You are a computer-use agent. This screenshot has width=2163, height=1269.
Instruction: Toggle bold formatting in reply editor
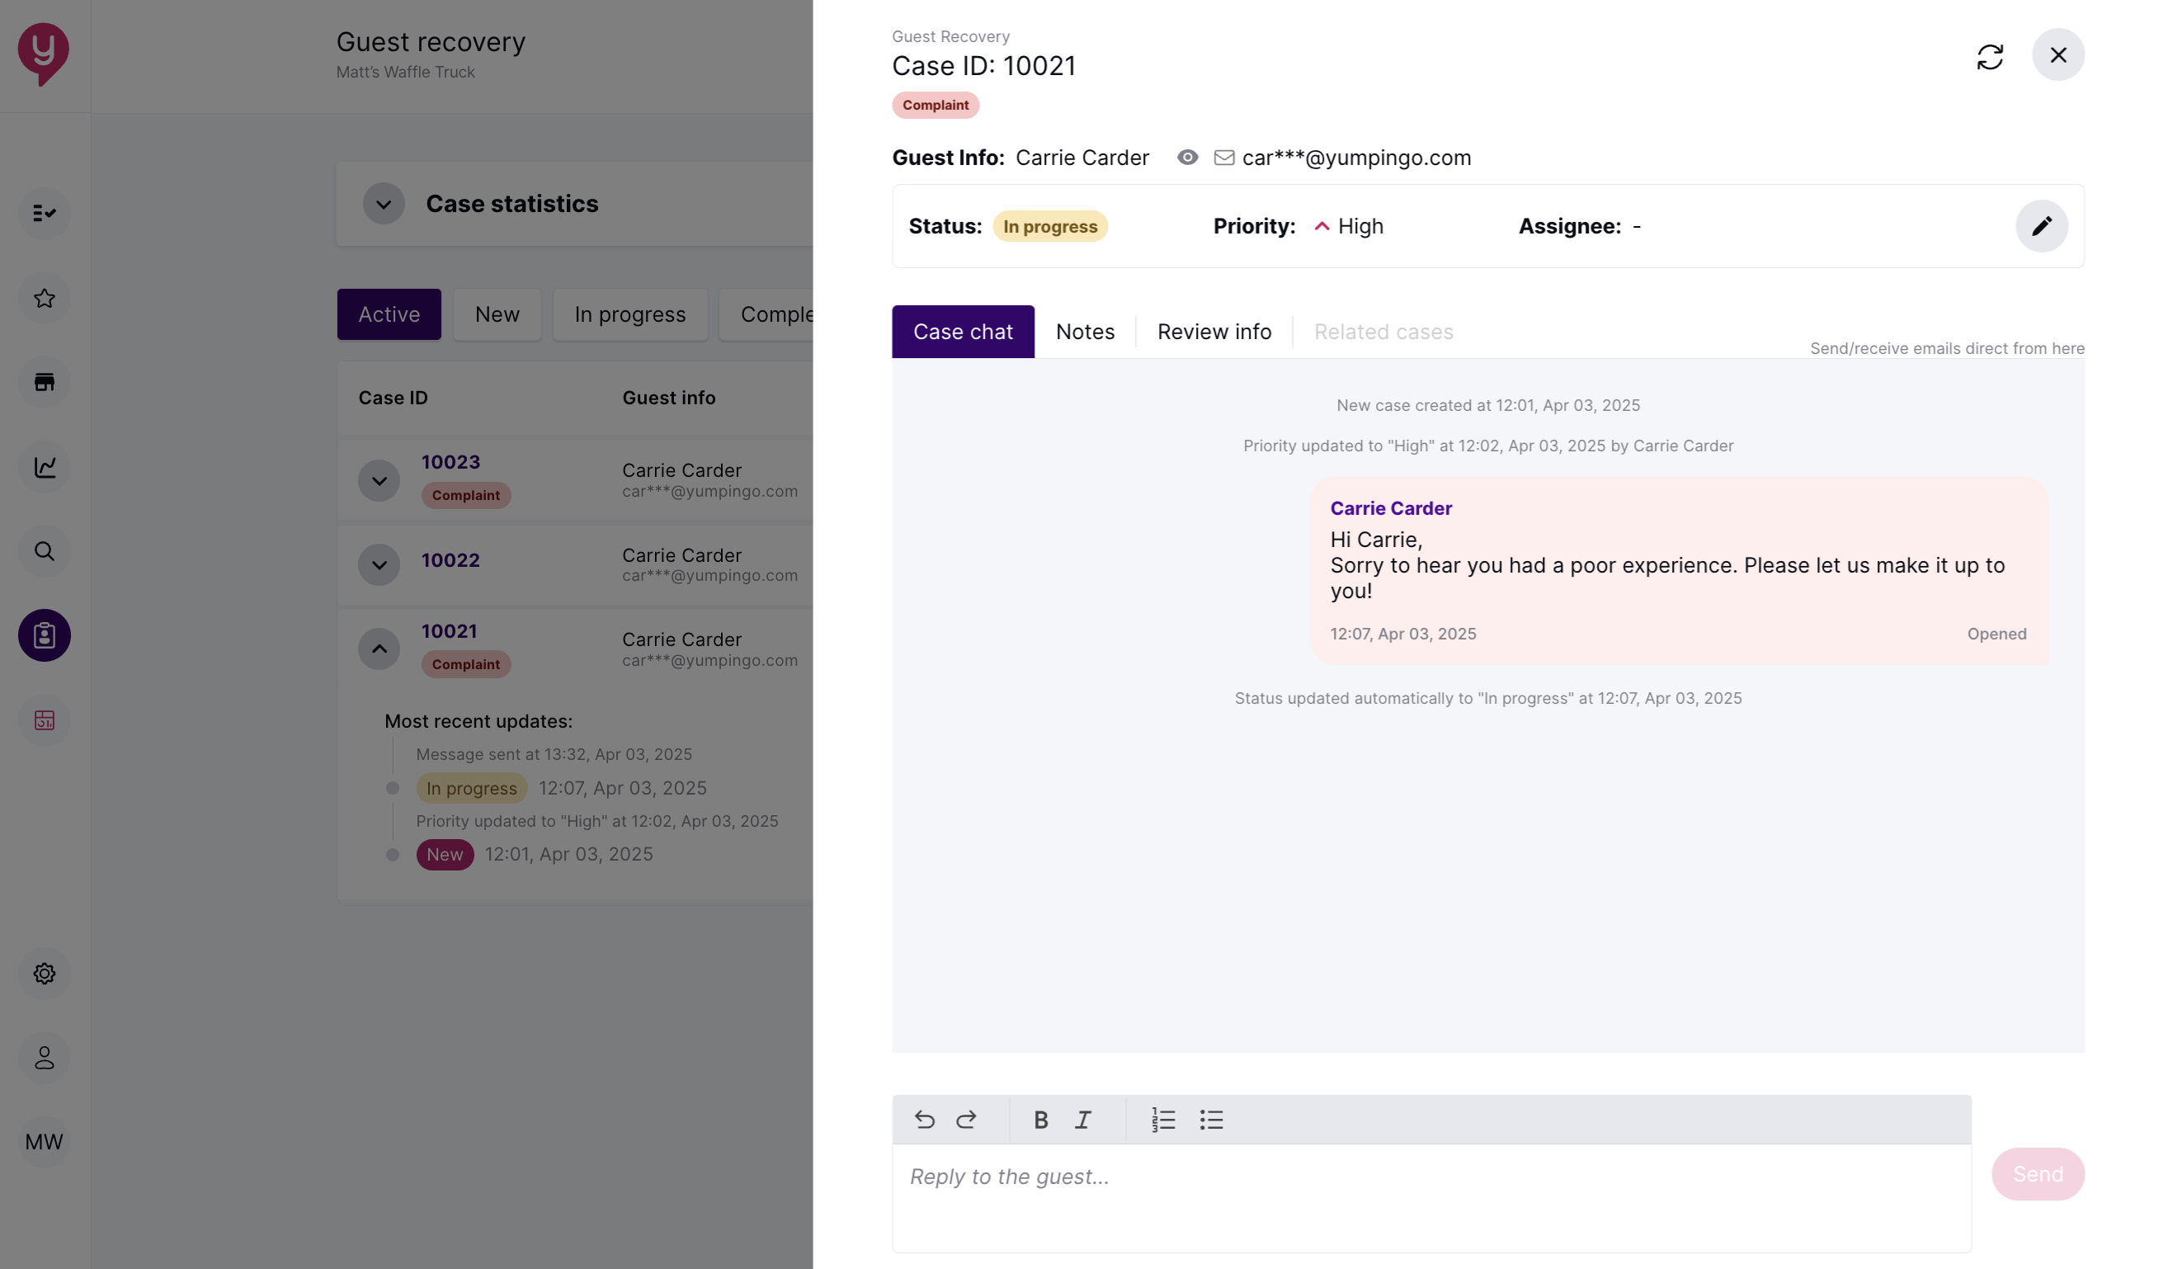(x=1040, y=1120)
